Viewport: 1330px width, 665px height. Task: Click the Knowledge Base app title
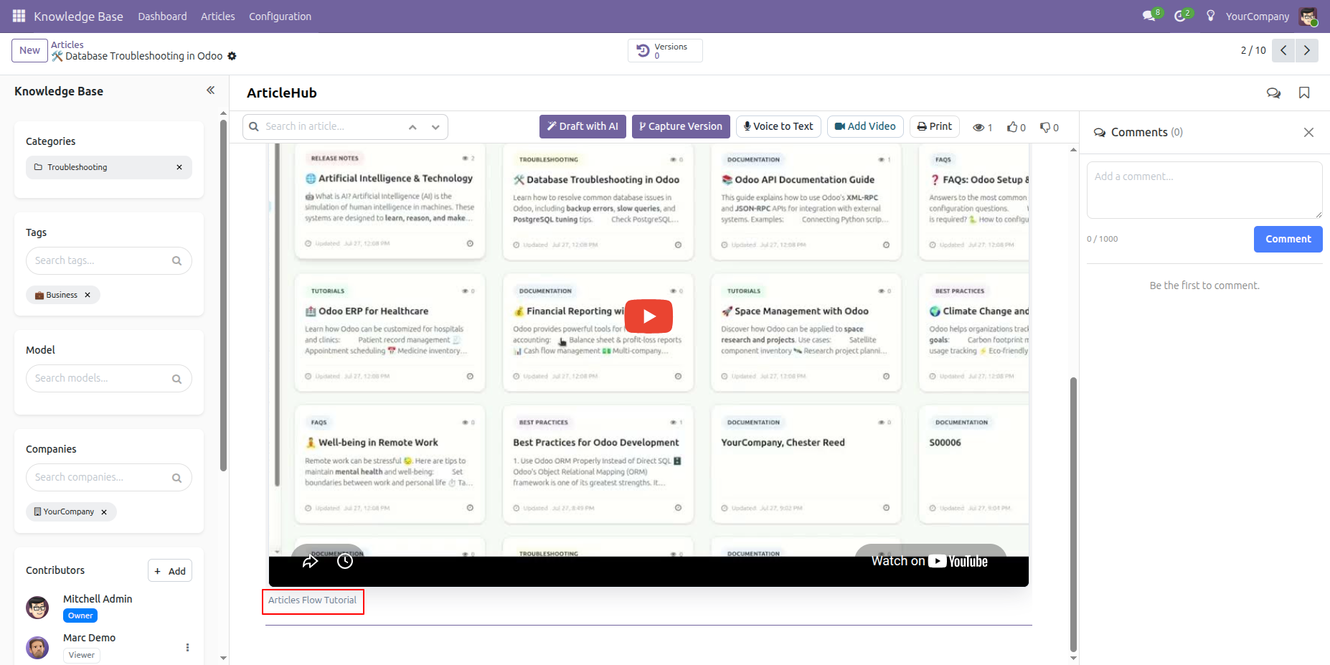tap(78, 16)
